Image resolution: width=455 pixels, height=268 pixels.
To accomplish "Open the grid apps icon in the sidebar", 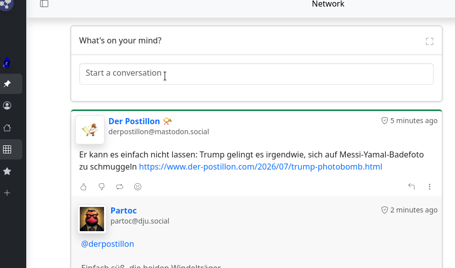I will 7,149.
